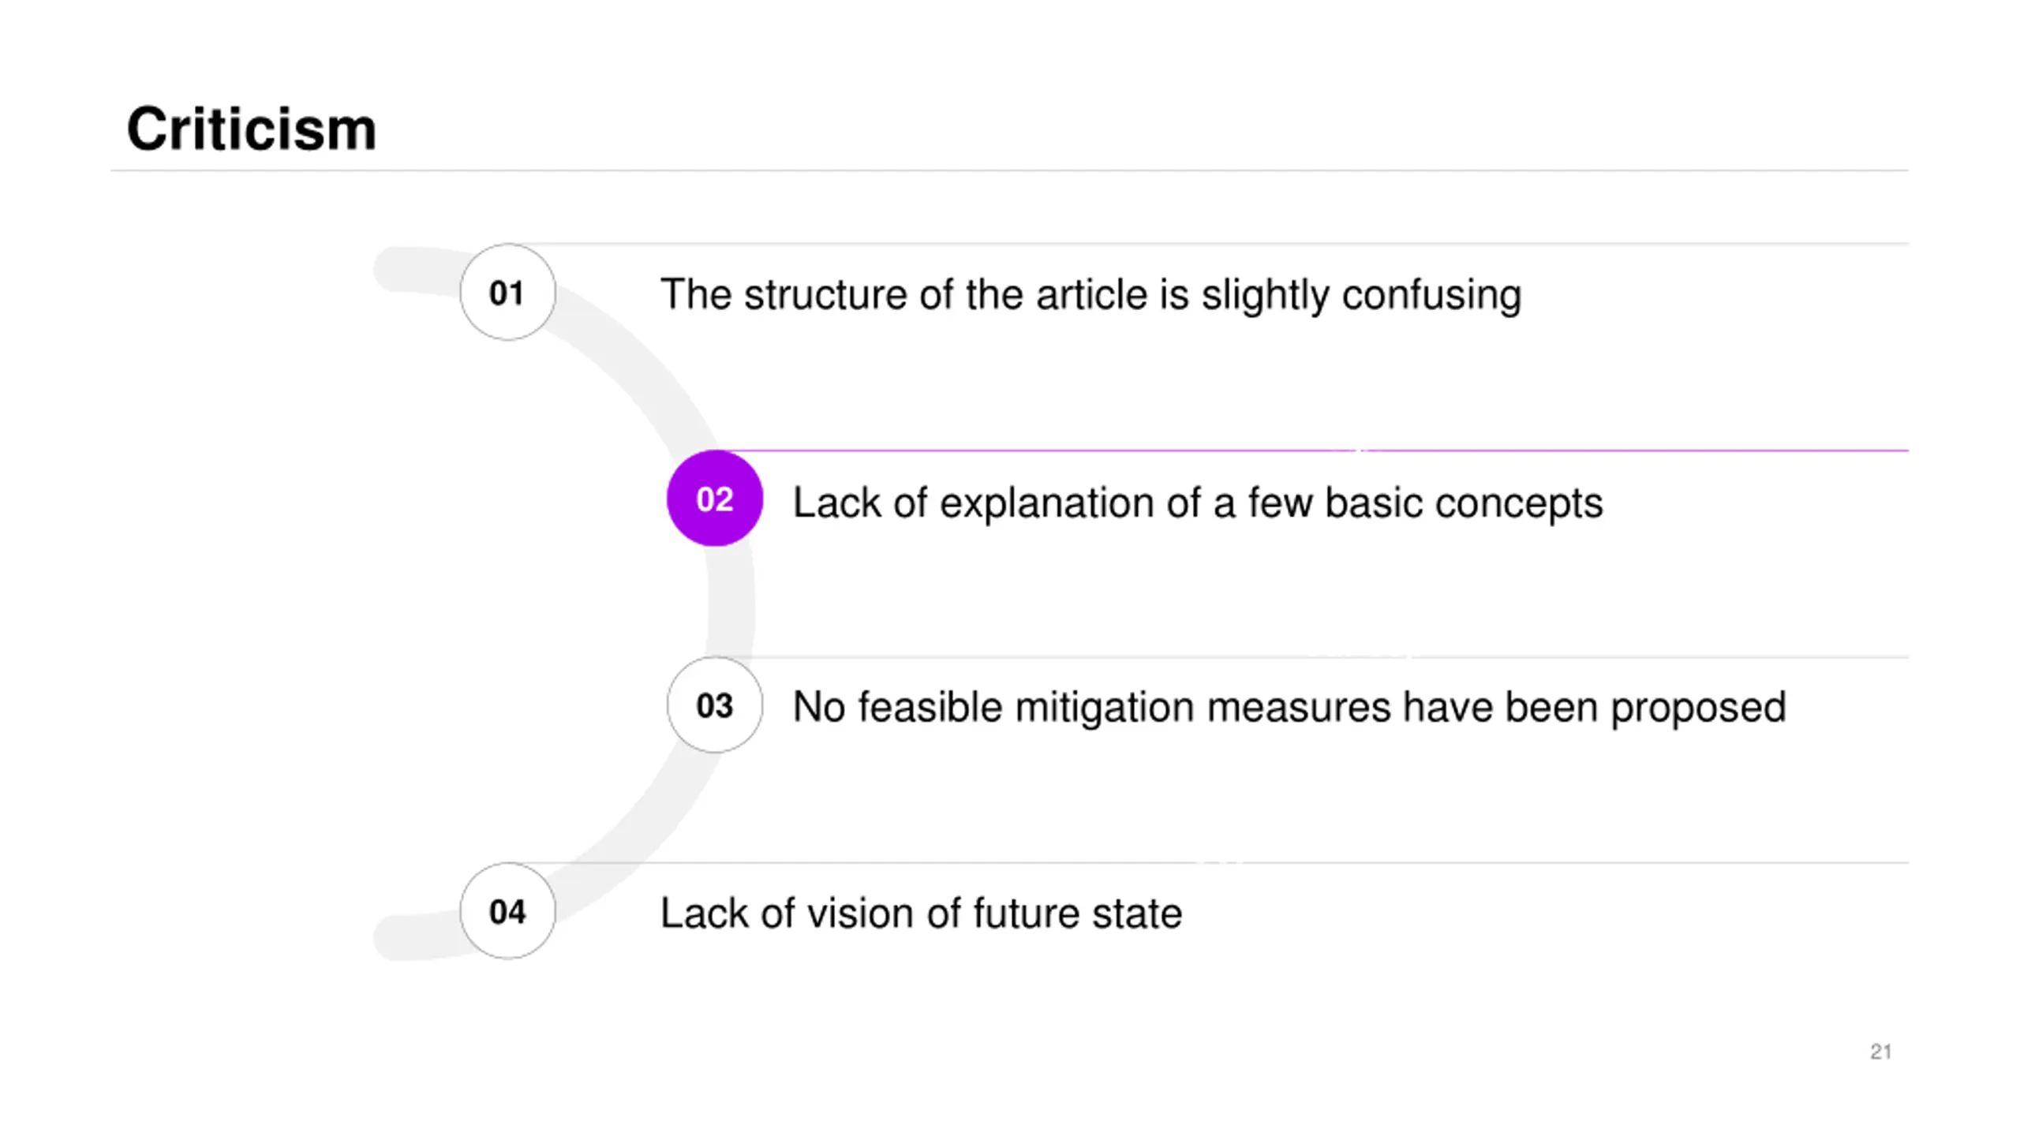Click the Criticism slide title
Viewport: 2020px width, 1136px height.
click(252, 129)
